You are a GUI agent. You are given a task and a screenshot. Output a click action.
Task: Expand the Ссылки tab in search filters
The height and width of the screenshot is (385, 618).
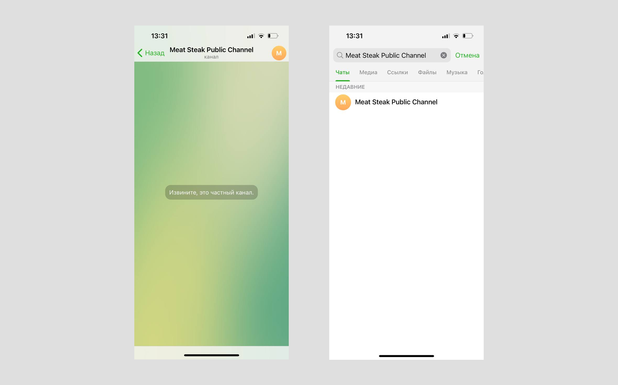(x=397, y=71)
